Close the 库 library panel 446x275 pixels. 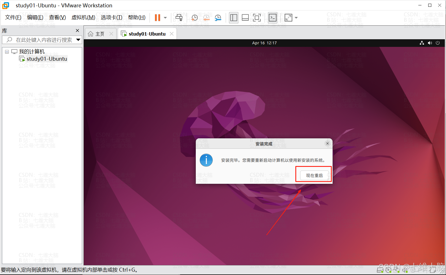pos(78,30)
